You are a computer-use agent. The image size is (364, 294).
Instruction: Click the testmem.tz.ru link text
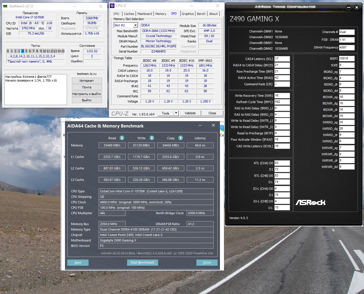[87, 74]
